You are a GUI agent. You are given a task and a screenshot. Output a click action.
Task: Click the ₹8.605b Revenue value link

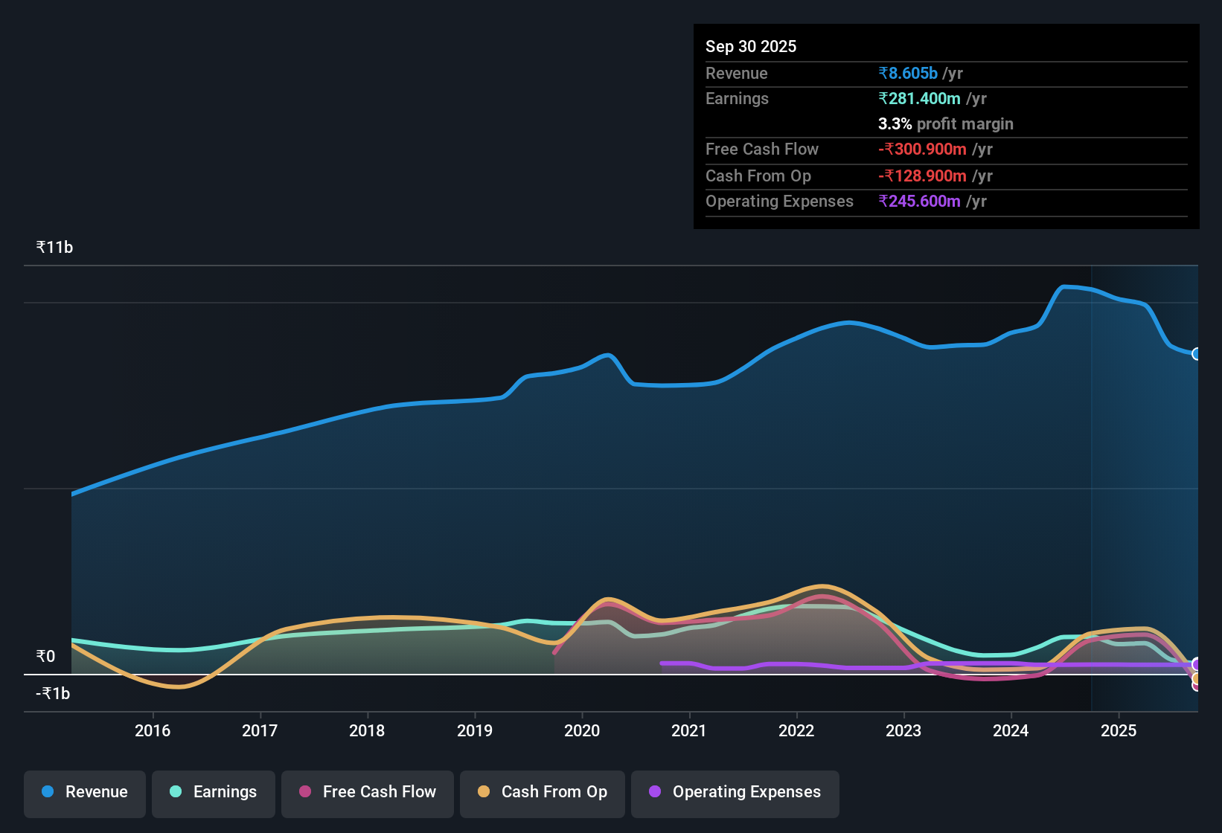[x=907, y=73]
